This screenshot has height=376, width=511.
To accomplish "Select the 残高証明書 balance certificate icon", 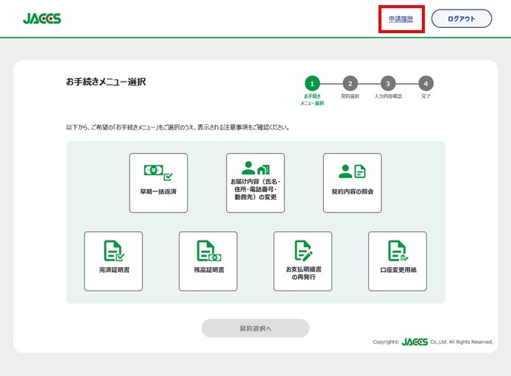I will [x=208, y=251].
